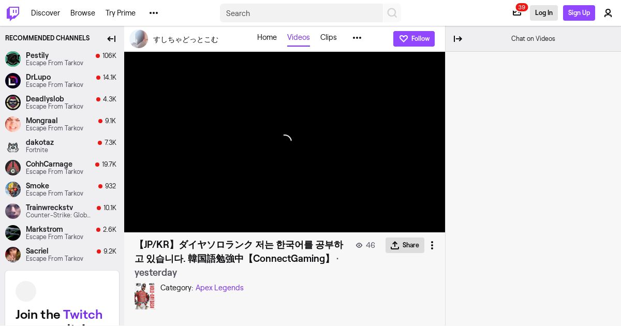Click Pestily channel avatar
621x326 pixels.
pyautogui.click(x=13, y=59)
